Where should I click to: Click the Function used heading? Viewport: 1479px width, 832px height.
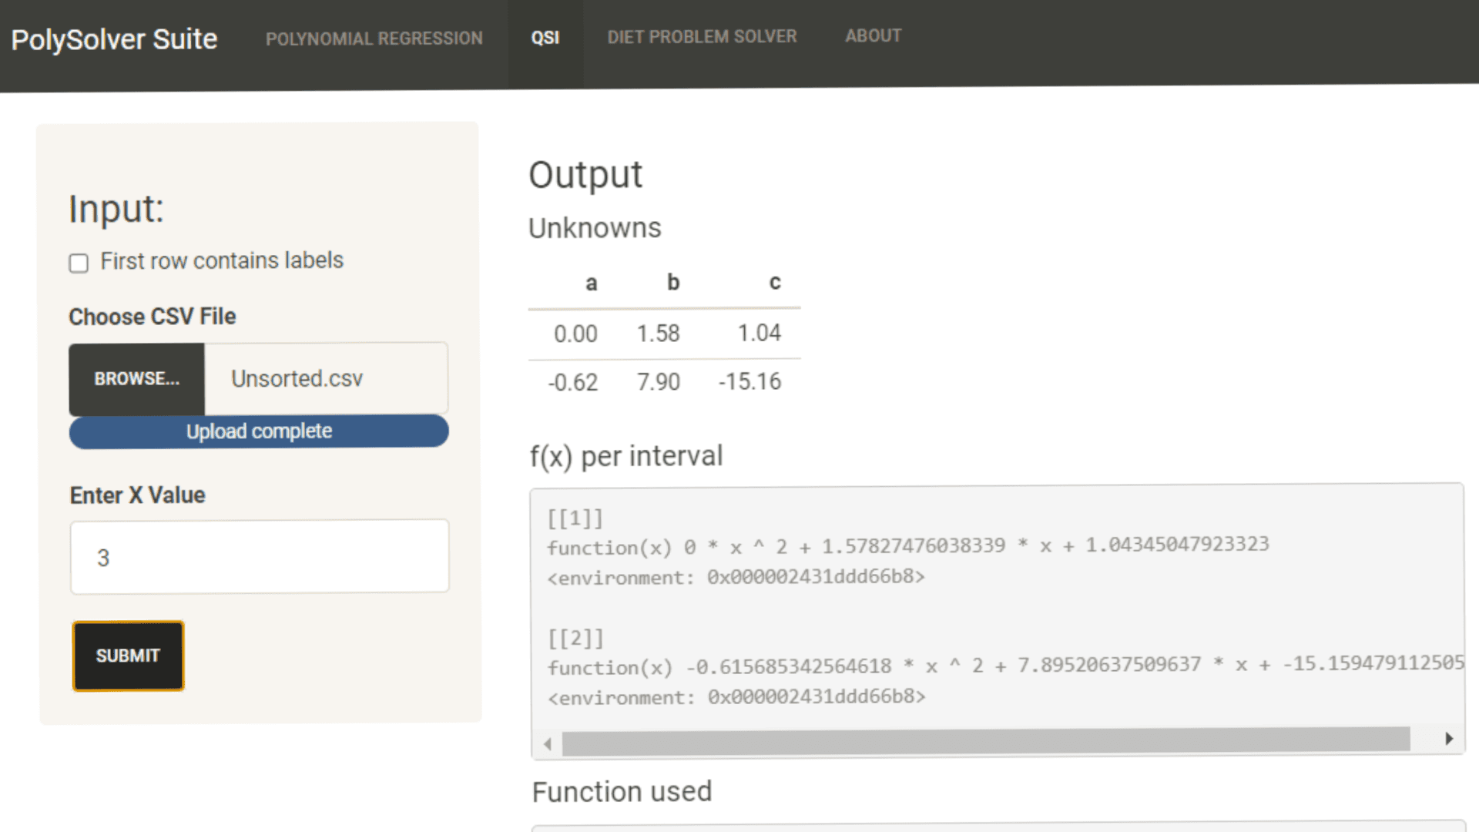tap(622, 792)
